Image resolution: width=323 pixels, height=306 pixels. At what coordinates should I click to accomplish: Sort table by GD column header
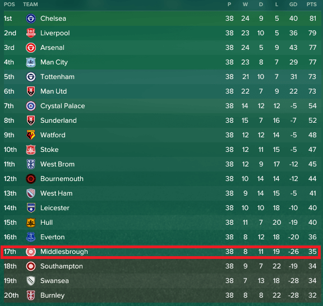[293, 4]
